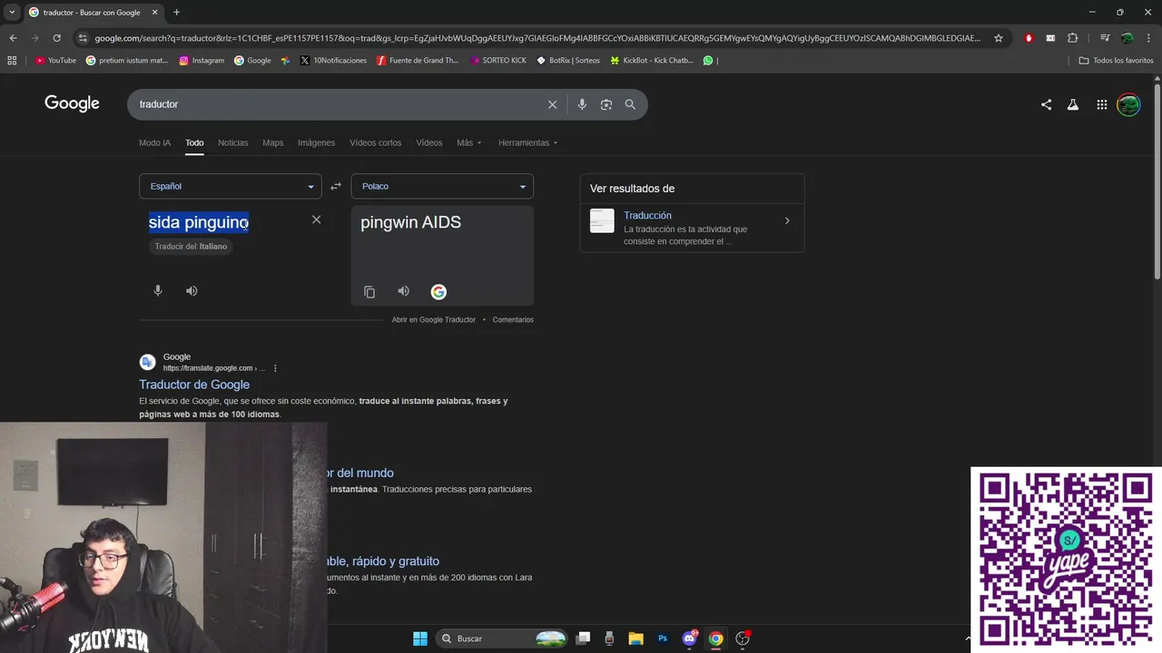
Task: Open the Chrome tab search dropdown
Action: pyautogui.click(x=12, y=13)
